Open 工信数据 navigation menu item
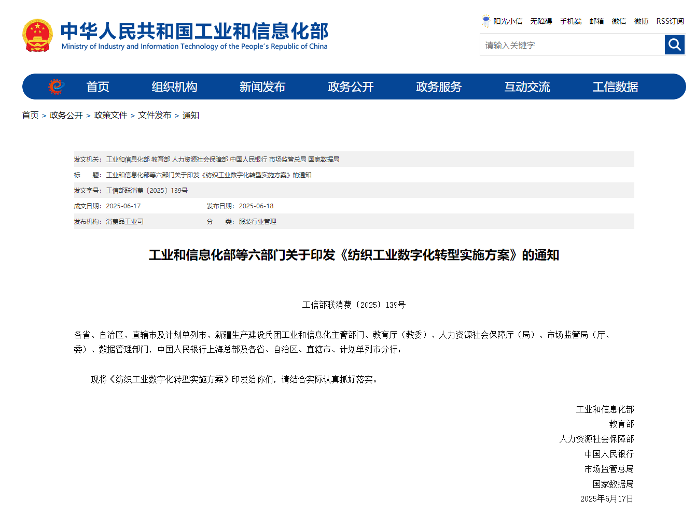This screenshot has height=515, width=696. [615, 87]
